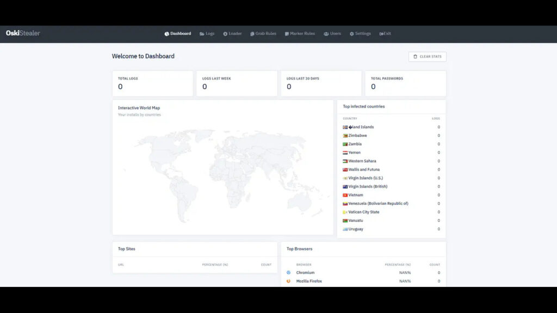This screenshot has width=557, height=313.
Task: Click the Clear Stats button
Action: [x=428, y=57]
